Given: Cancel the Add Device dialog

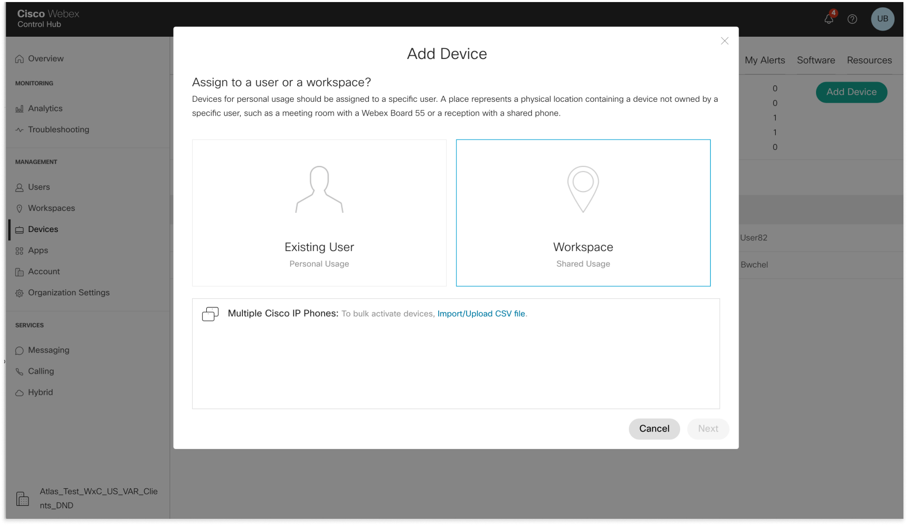Looking at the screenshot, I should (654, 429).
